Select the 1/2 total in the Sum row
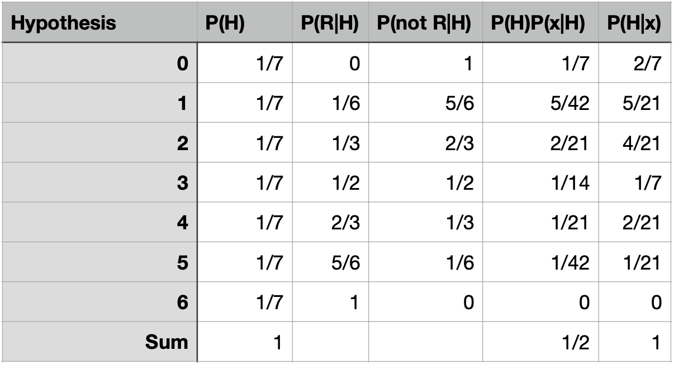This screenshot has width=674, height=365. pos(576,342)
